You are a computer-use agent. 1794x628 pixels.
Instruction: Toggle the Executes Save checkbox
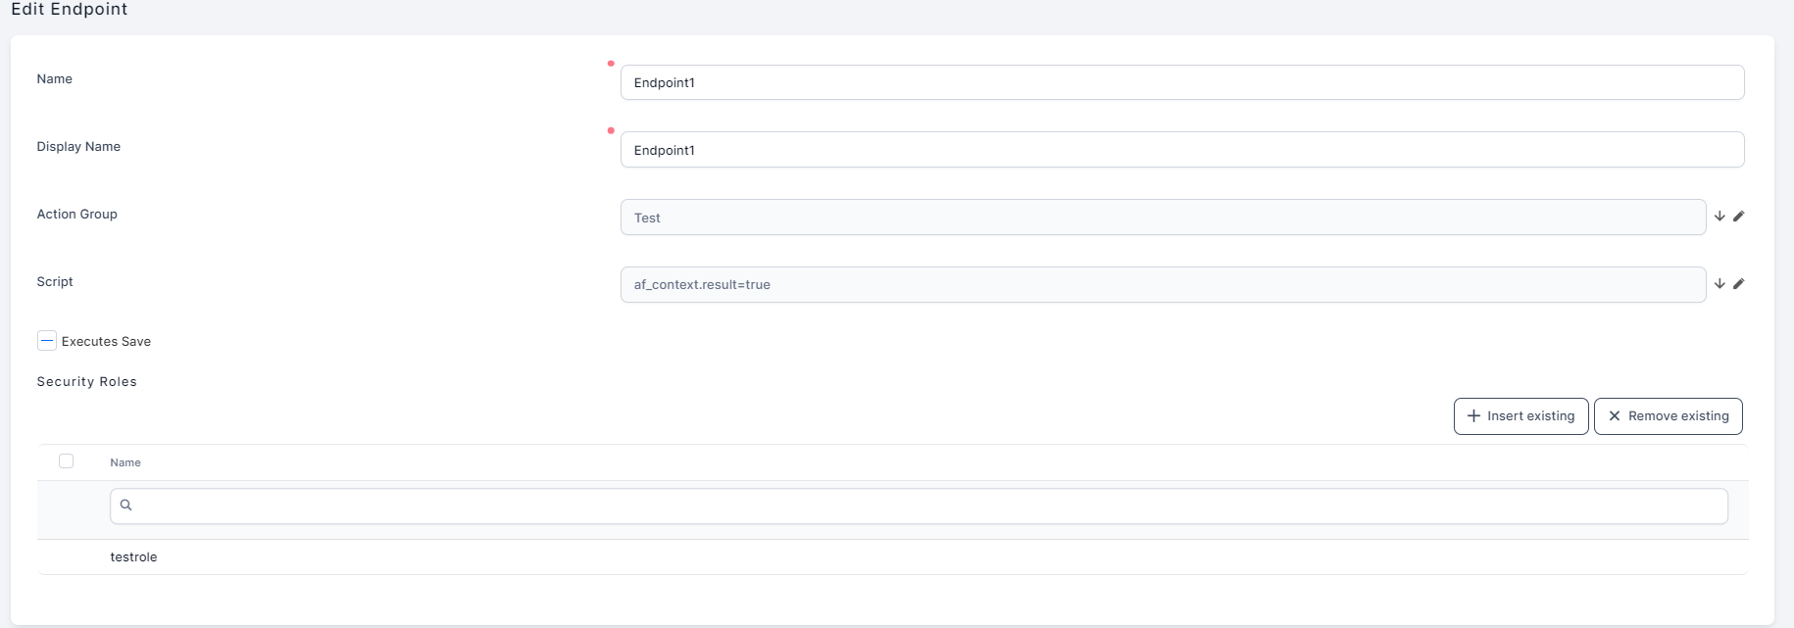point(47,341)
